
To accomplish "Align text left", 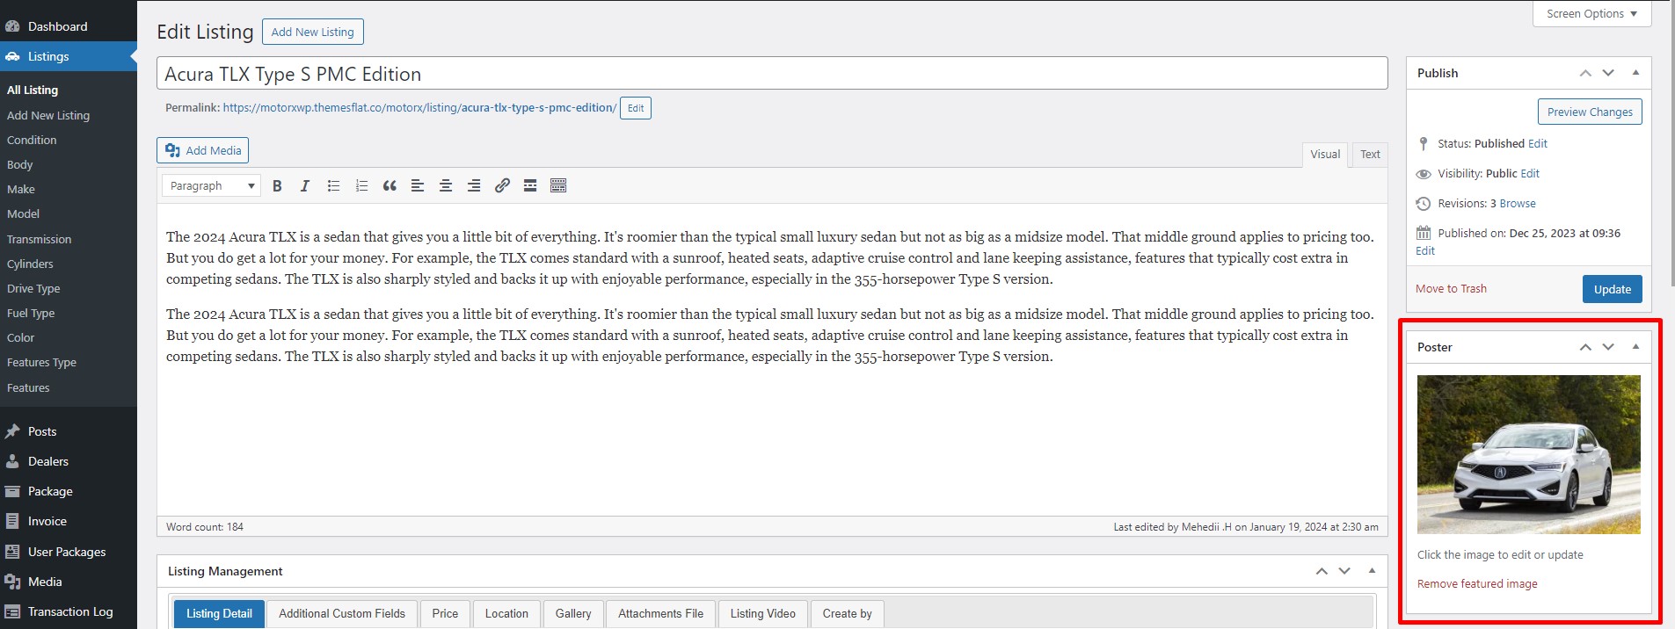I will (418, 185).
